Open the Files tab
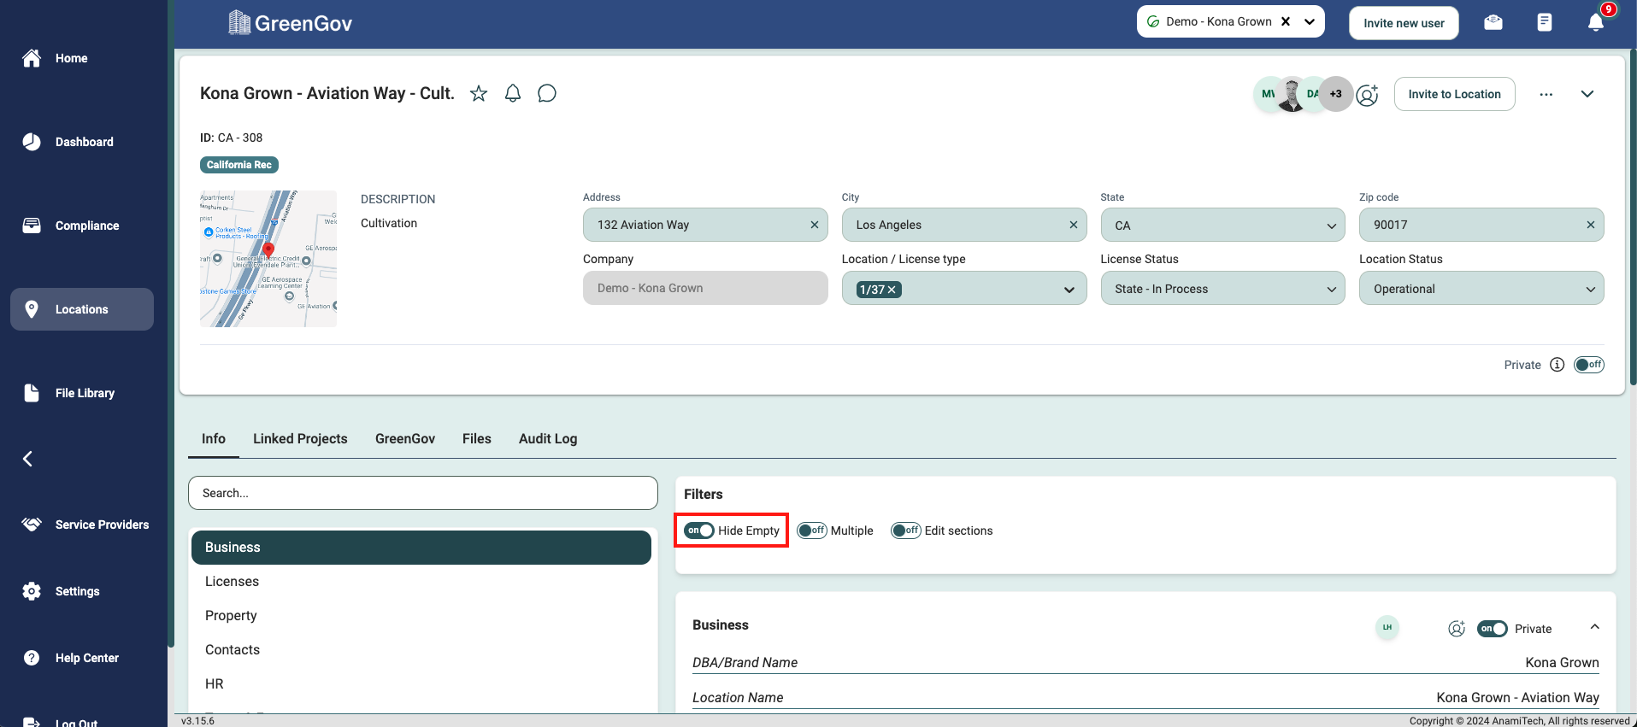Viewport: 1637px width, 727px height. 477,438
